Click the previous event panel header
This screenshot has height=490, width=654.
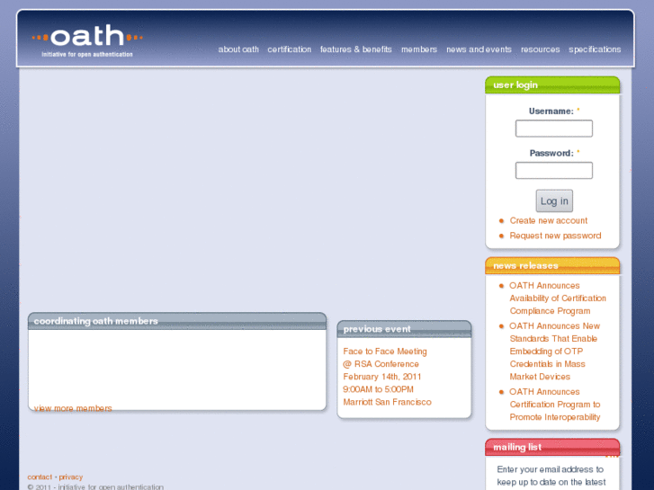pyautogui.click(x=404, y=329)
